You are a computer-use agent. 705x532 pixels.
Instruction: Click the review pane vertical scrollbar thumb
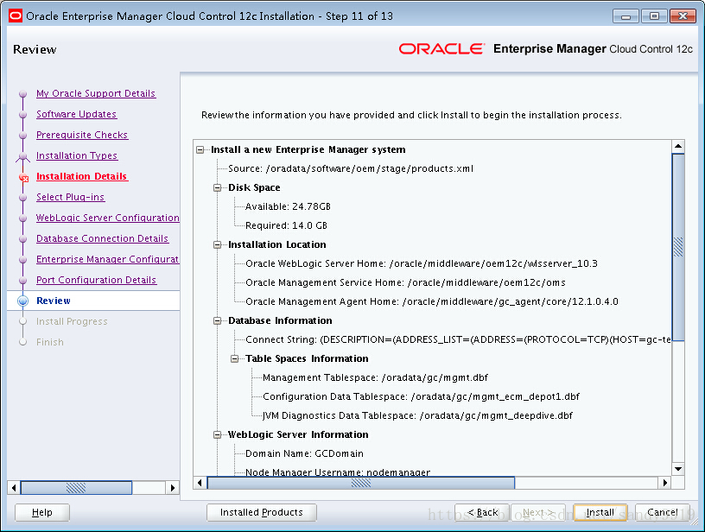pos(678,247)
